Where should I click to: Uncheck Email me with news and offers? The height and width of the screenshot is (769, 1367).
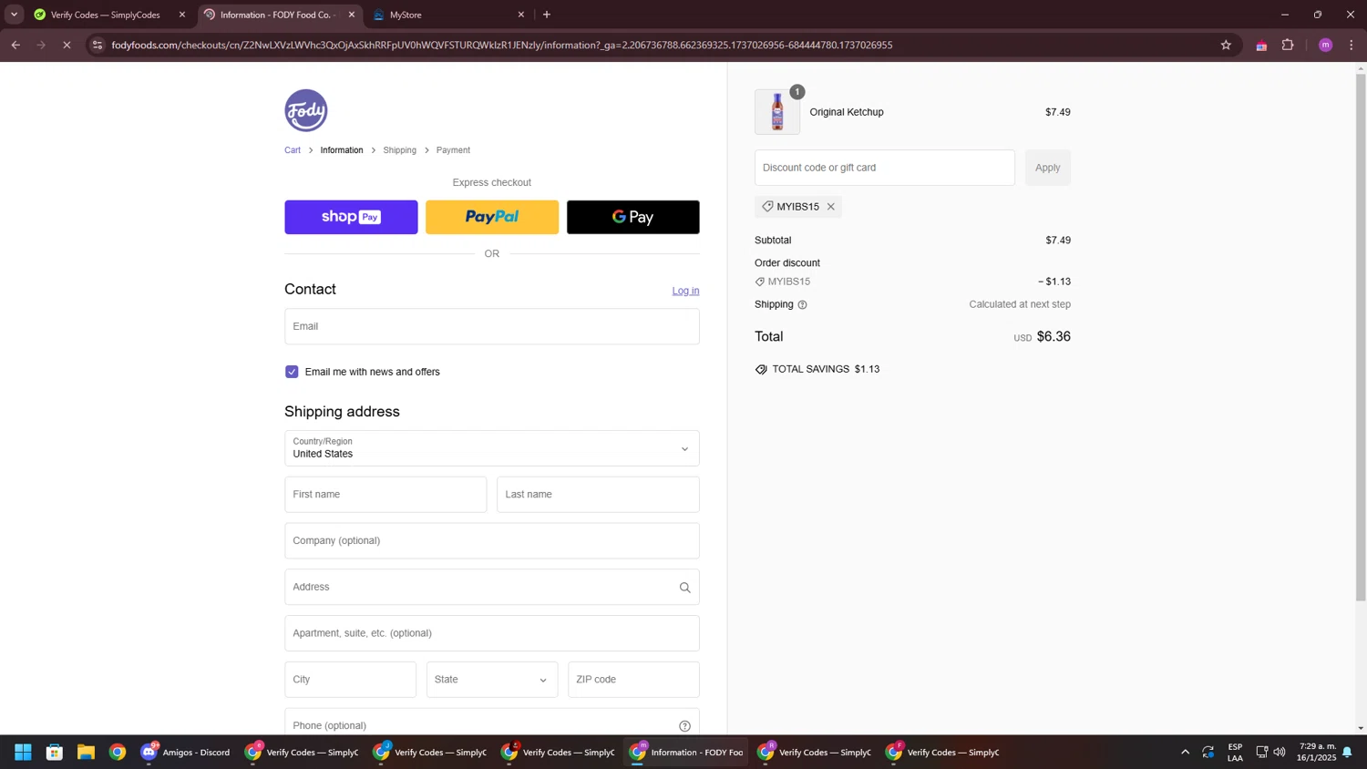(292, 372)
